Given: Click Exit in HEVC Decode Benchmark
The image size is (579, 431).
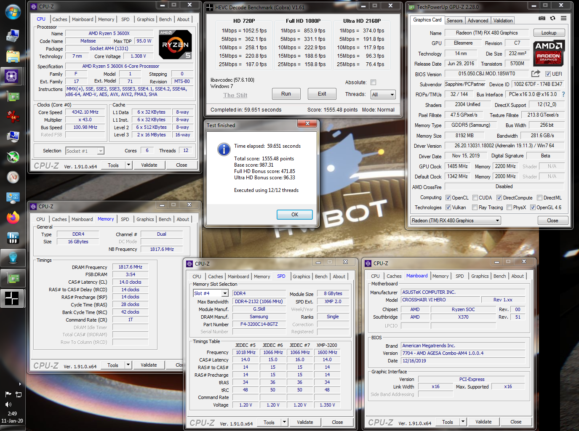Looking at the screenshot, I should tap(322, 94).
